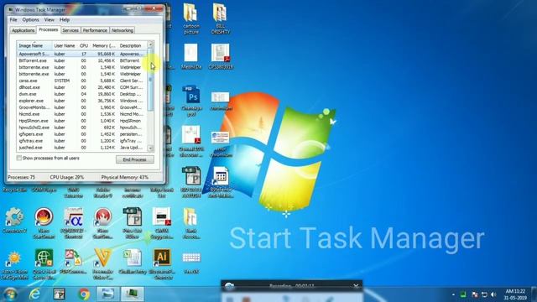The width and height of the screenshot is (537, 302).
Task: Click the Physical Memory: 43% status entry
Action: tap(125, 177)
